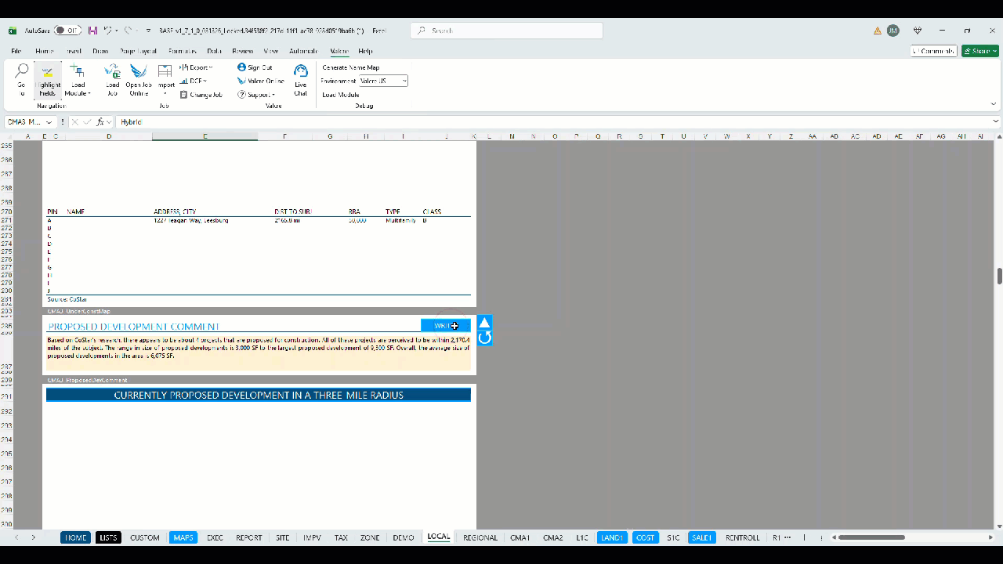
Task: Expand the Support dropdown menu
Action: pos(257,95)
